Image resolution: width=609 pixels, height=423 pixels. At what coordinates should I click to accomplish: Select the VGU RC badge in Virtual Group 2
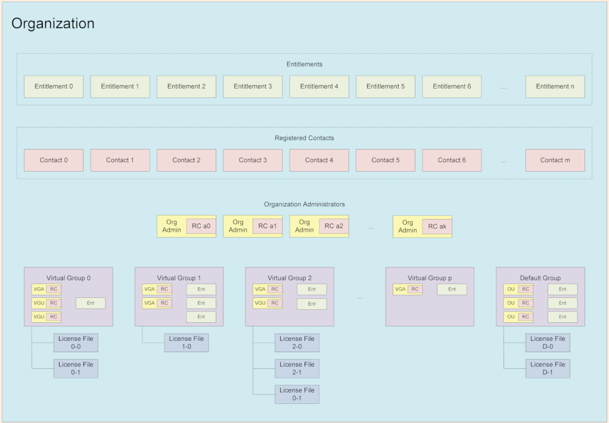[x=267, y=303]
